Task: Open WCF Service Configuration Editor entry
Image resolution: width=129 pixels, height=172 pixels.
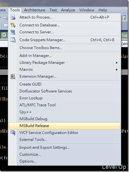Action: [65, 133]
